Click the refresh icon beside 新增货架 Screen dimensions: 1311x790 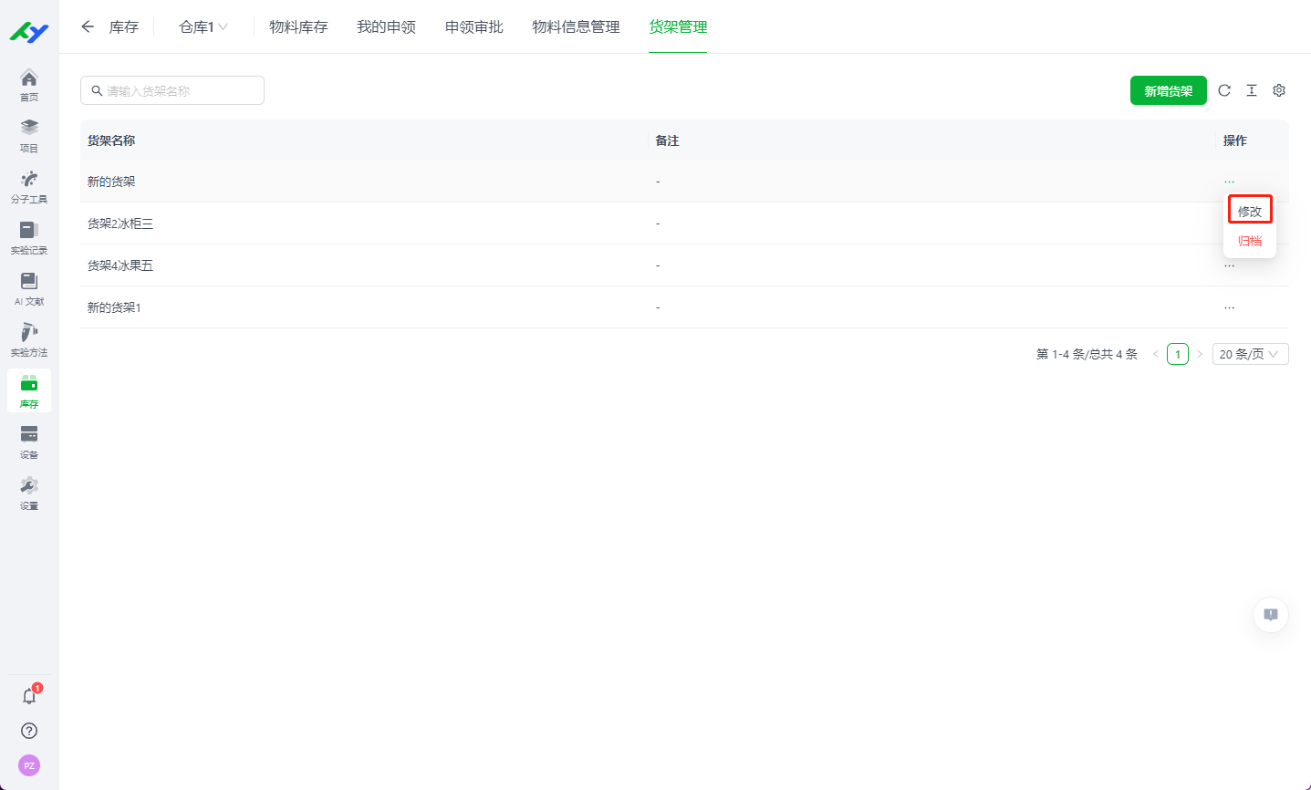pyautogui.click(x=1224, y=90)
